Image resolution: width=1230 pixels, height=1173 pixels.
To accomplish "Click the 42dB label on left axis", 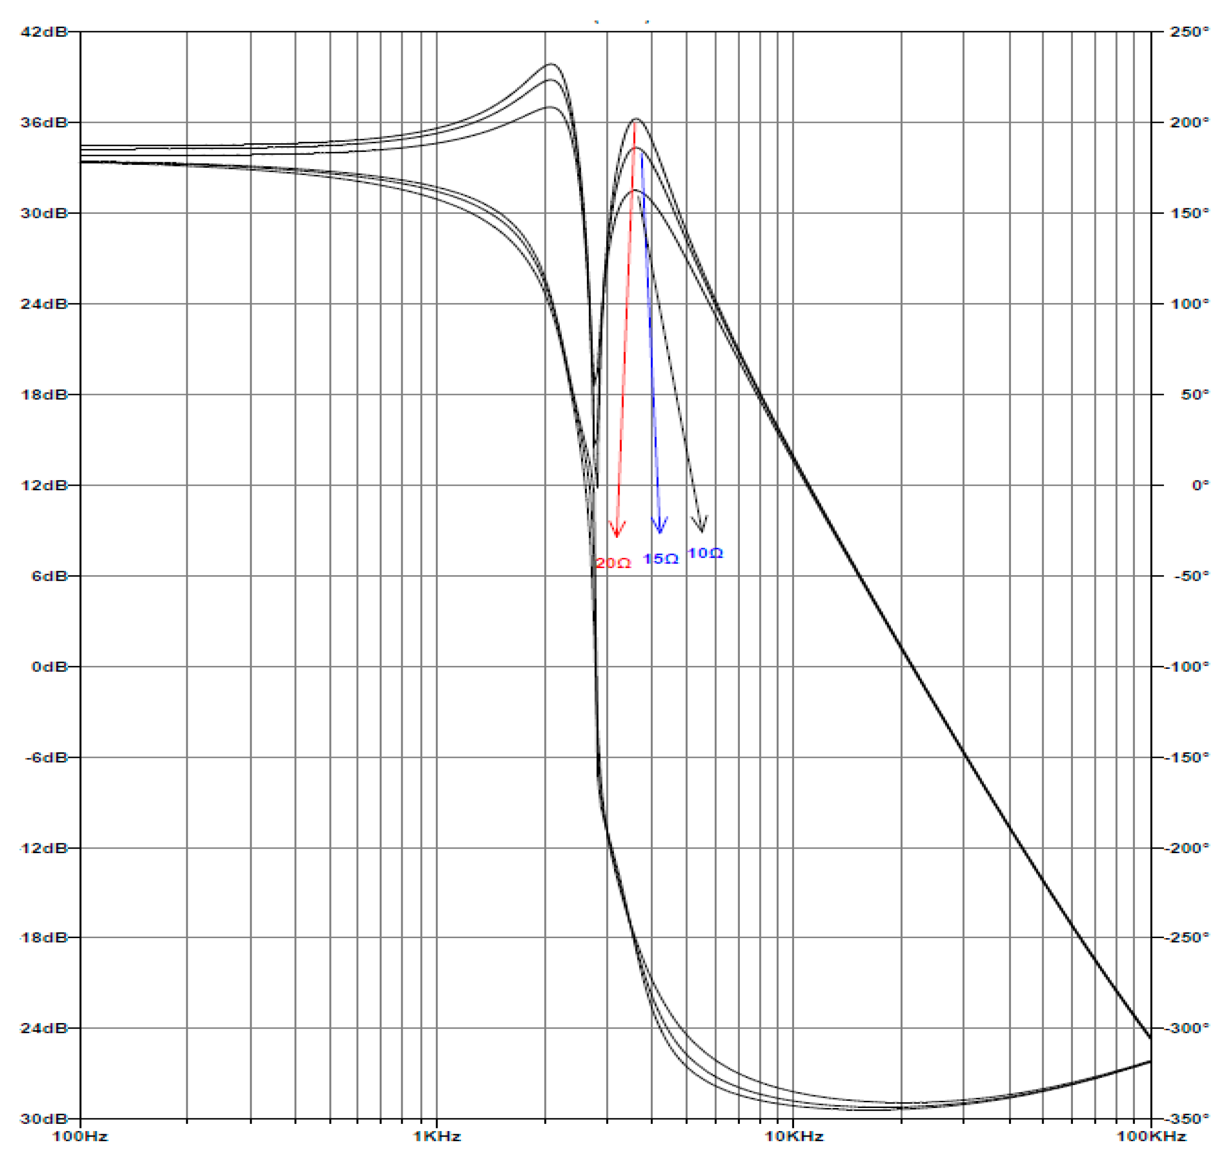I will (43, 32).
